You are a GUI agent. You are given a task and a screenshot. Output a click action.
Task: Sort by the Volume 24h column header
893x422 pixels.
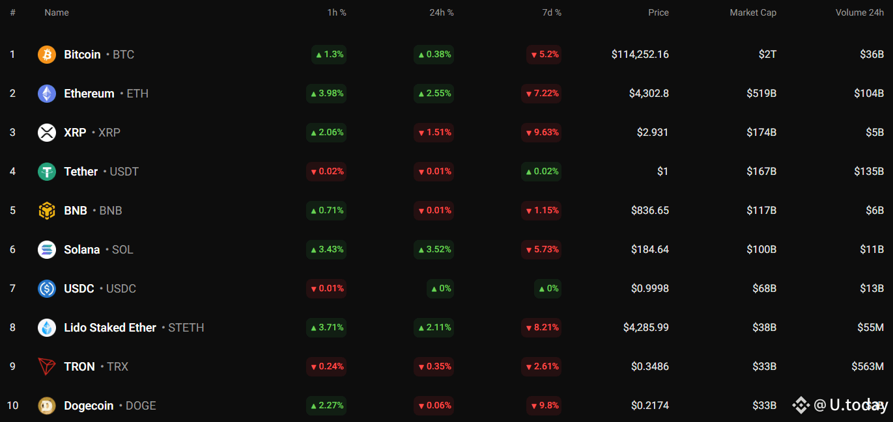point(859,12)
